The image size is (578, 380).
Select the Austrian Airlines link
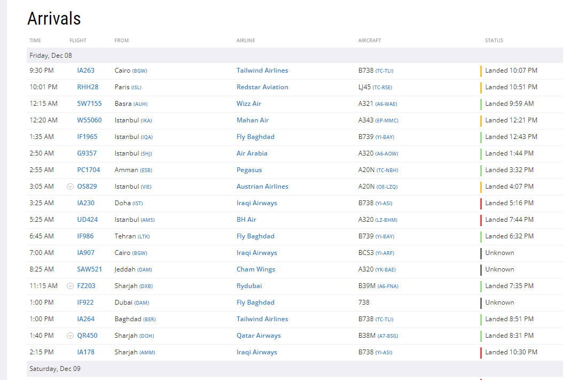(x=262, y=187)
